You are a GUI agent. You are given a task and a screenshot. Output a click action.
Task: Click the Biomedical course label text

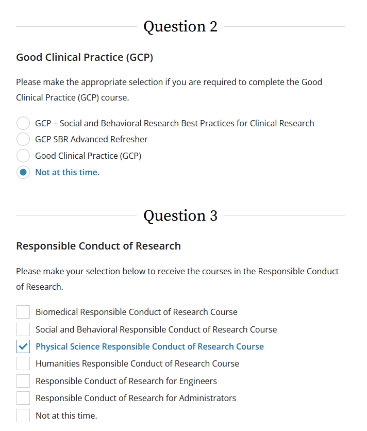coord(136,312)
